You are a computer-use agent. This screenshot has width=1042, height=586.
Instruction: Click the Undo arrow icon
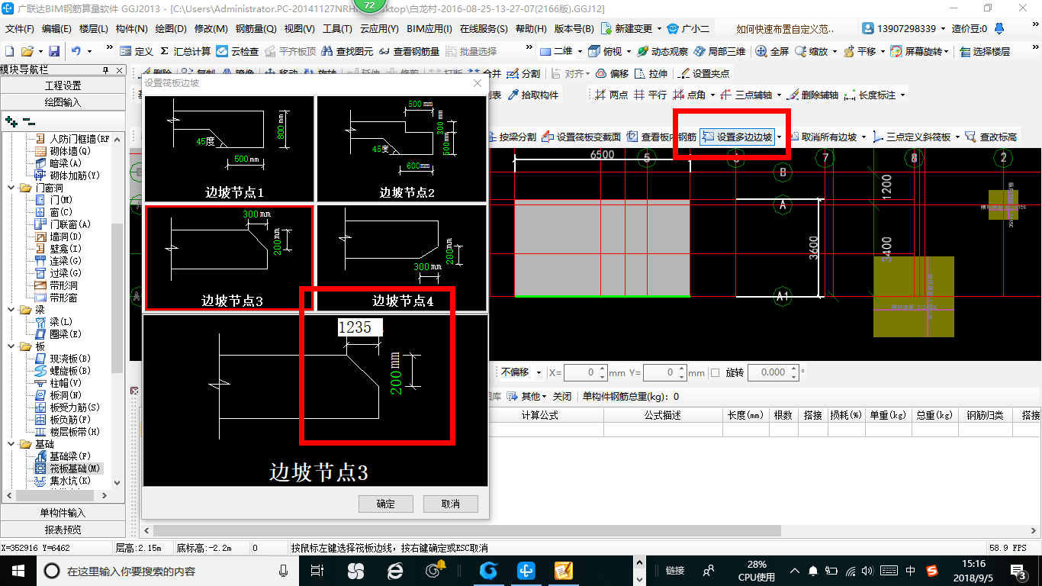tap(76, 51)
